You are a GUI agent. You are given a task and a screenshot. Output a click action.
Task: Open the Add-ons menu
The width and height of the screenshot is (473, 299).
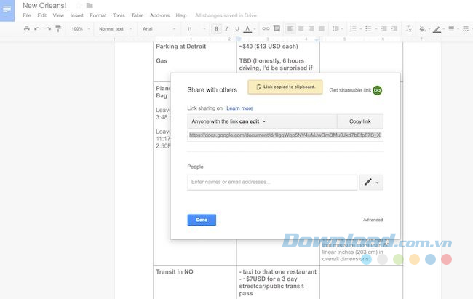point(159,15)
